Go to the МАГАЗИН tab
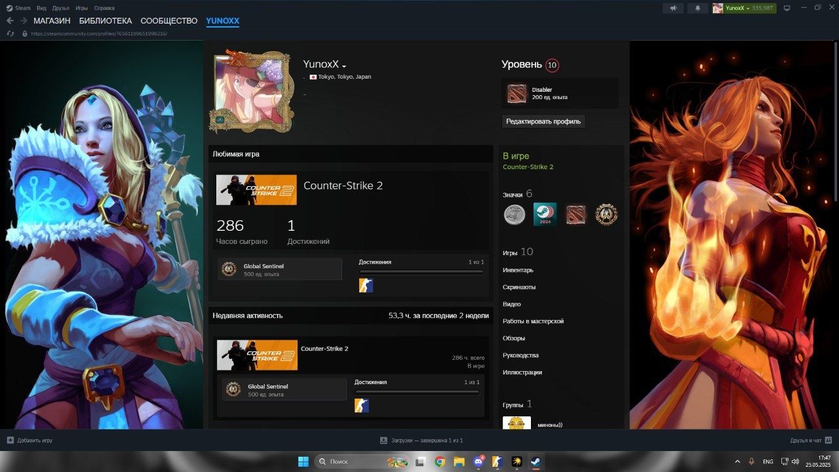 (52, 21)
